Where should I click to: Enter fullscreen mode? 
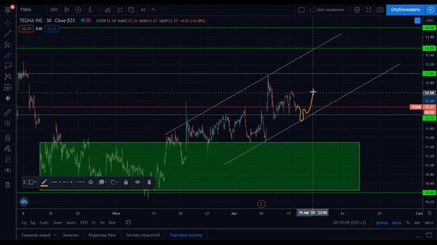click(x=369, y=10)
